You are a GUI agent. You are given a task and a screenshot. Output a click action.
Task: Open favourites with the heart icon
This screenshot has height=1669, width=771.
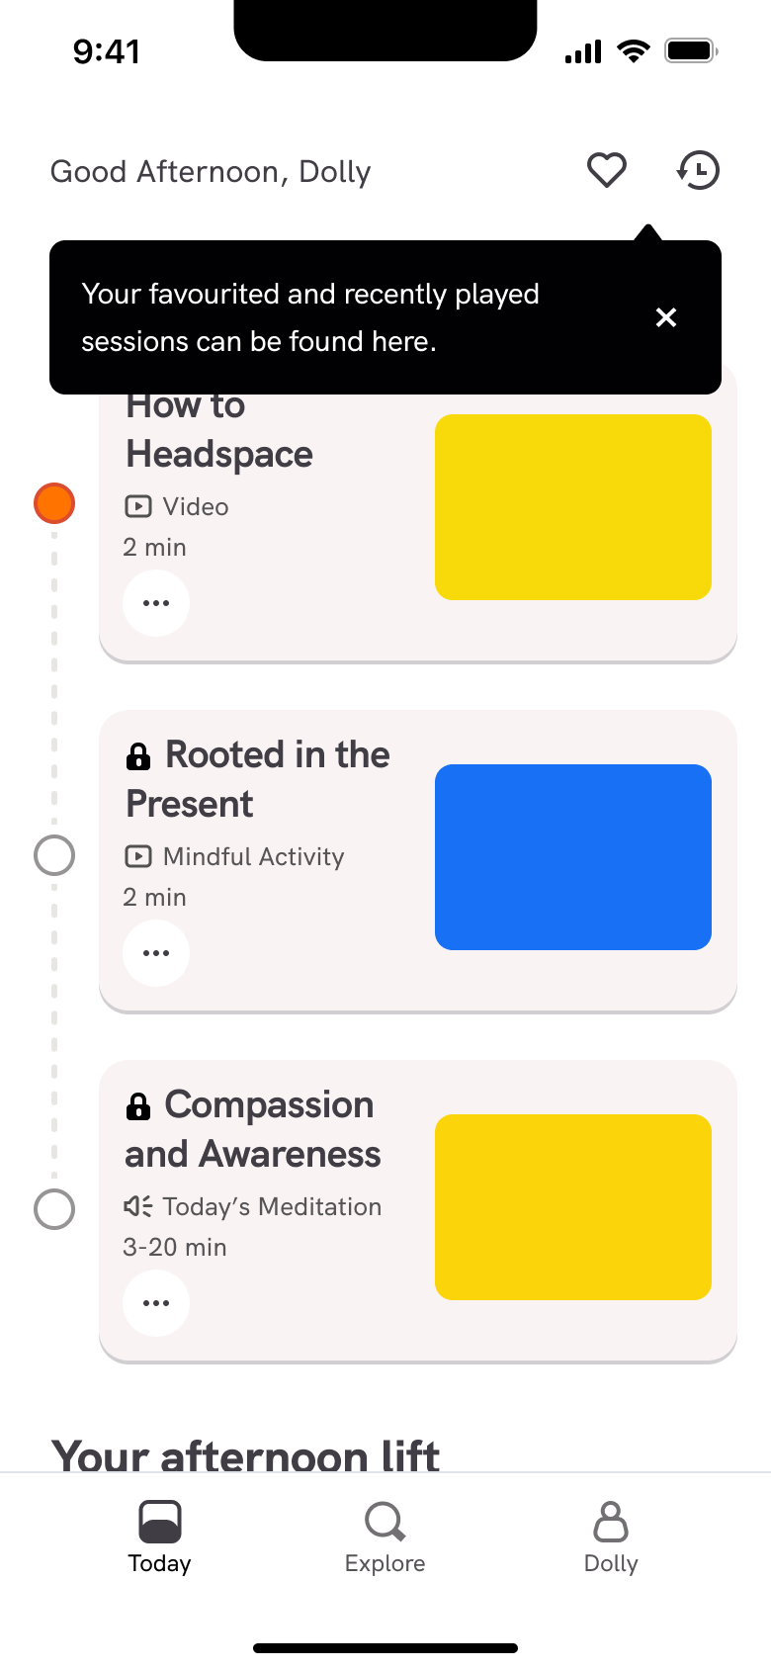tap(607, 171)
